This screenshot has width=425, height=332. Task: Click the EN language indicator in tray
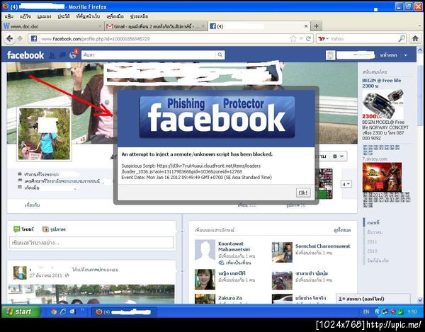click(x=366, y=311)
